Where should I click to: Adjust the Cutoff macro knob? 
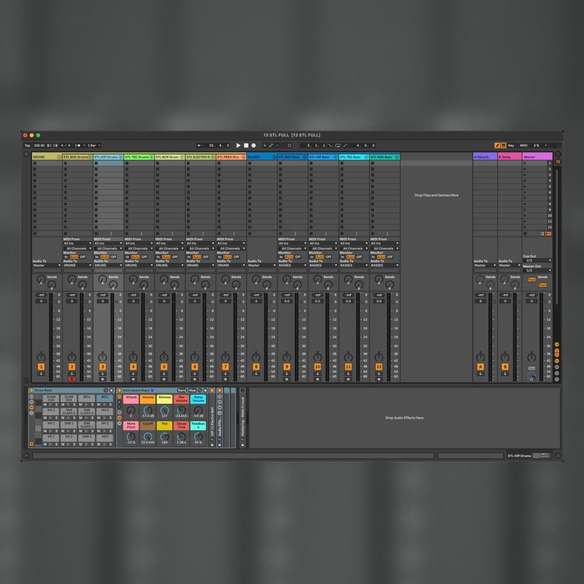pyautogui.click(x=148, y=436)
